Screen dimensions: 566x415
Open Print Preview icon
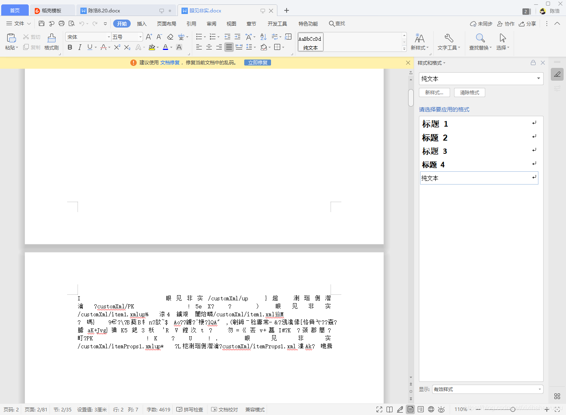72,24
